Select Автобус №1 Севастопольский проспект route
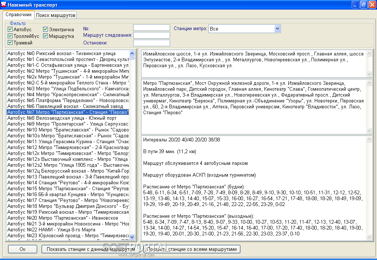377x260 pixels. point(68,59)
